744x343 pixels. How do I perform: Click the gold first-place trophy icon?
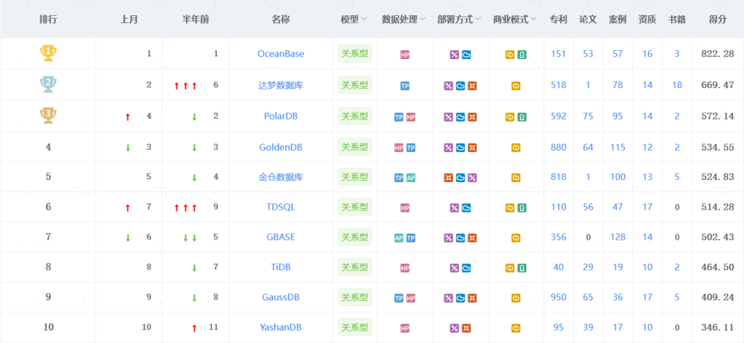click(48, 53)
